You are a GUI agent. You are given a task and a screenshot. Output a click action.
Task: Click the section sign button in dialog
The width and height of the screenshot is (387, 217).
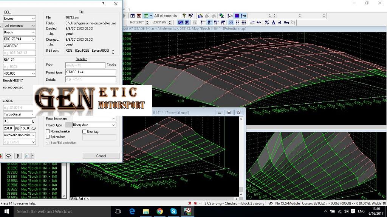[18, 155]
